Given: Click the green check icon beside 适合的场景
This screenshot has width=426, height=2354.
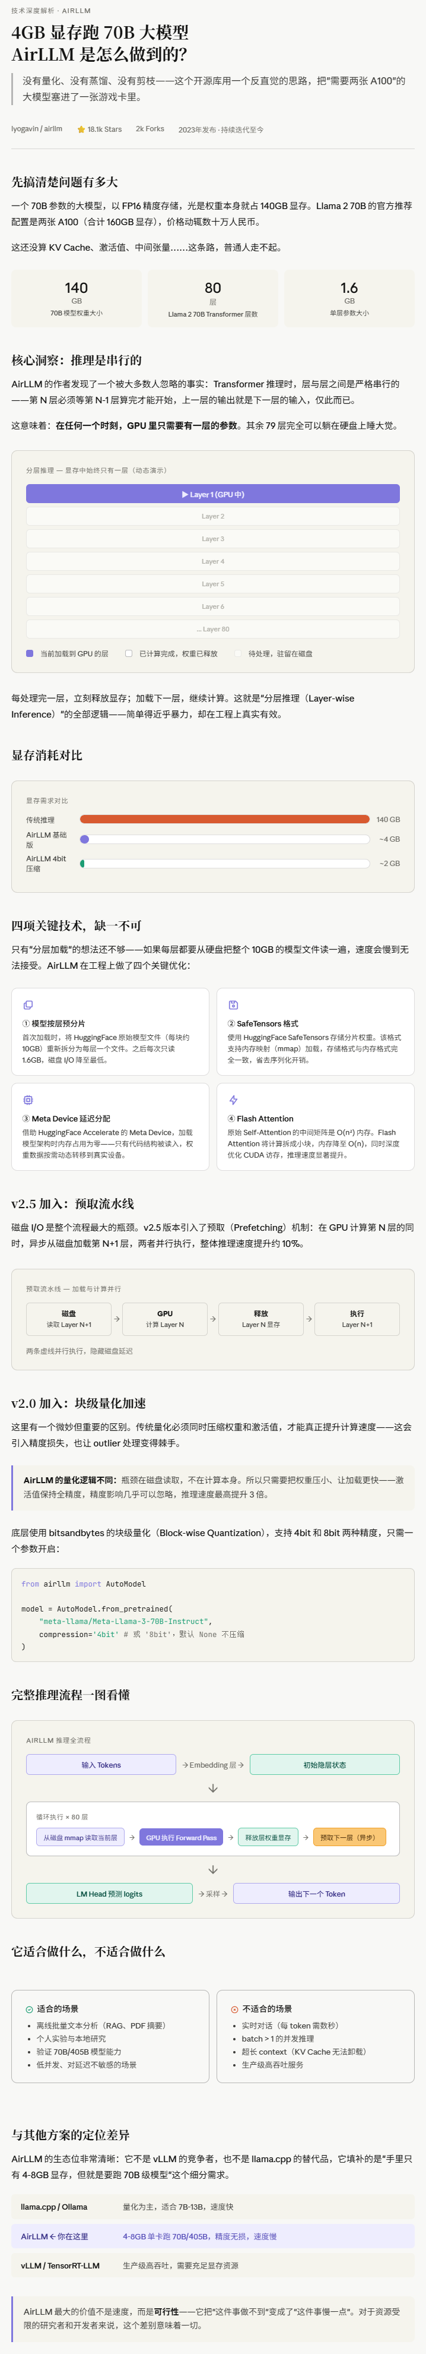Looking at the screenshot, I should 29,2008.
